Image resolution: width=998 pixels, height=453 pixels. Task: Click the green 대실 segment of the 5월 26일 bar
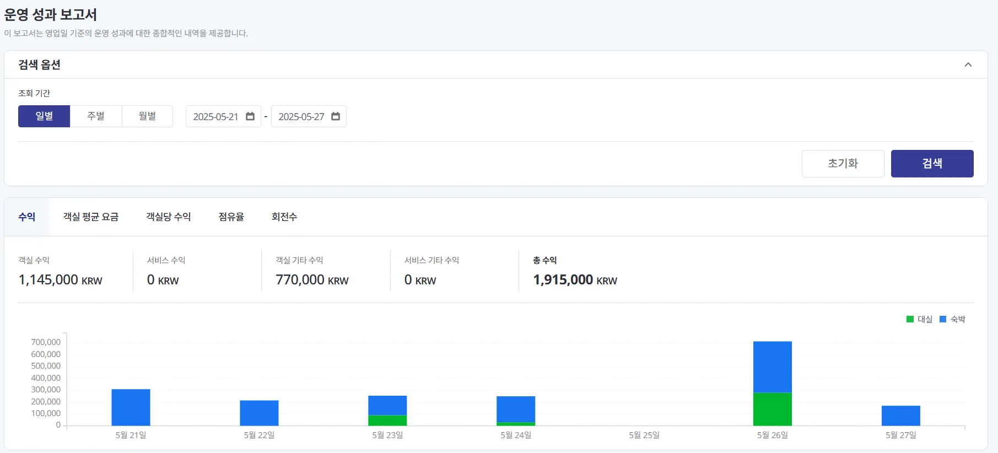pos(773,409)
